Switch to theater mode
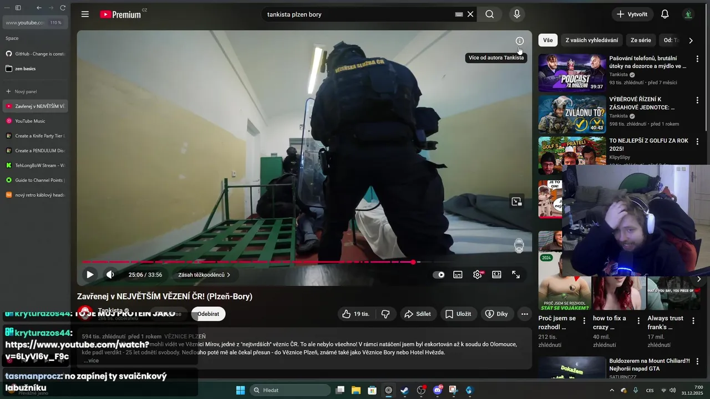The image size is (710, 399). click(496, 274)
